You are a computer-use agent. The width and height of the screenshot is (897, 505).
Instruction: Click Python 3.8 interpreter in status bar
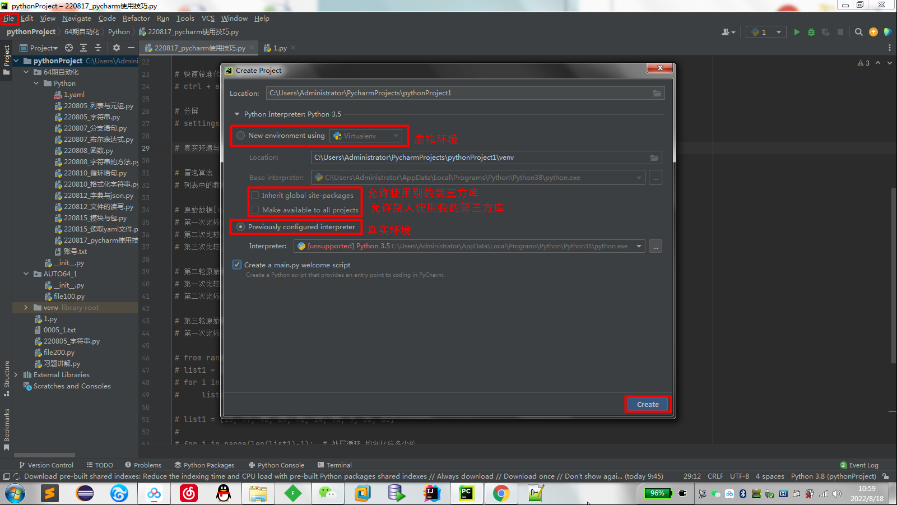pyautogui.click(x=833, y=476)
